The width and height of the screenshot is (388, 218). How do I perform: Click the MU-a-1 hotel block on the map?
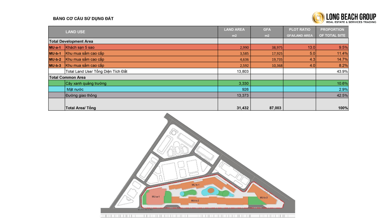[156, 197]
